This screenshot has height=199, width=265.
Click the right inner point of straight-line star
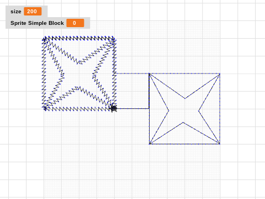(199, 111)
